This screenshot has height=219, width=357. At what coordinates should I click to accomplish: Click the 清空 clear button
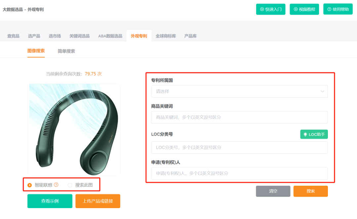(x=273, y=191)
